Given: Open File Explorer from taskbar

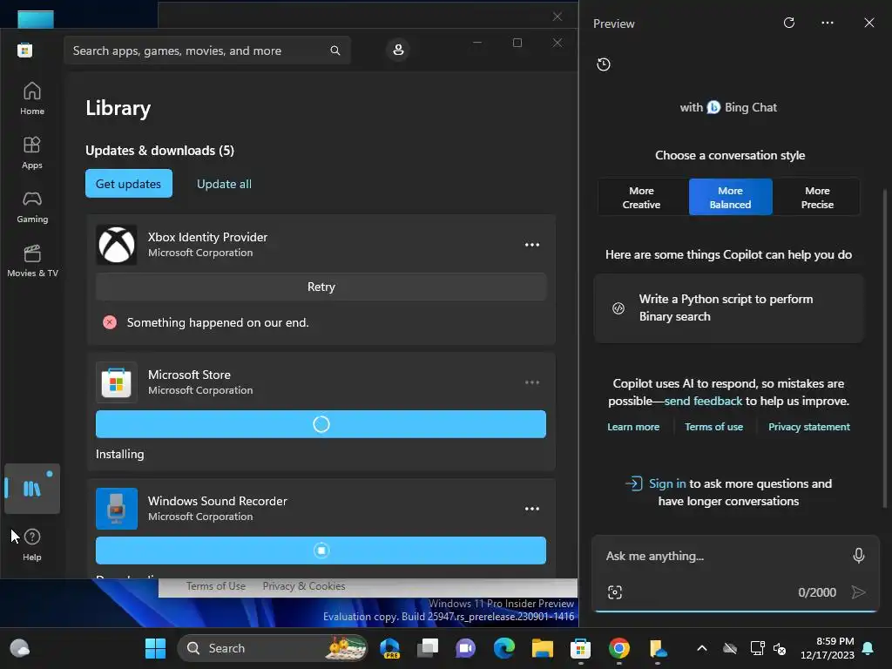Looking at the screenshot, I should click(x=542, y=648).
